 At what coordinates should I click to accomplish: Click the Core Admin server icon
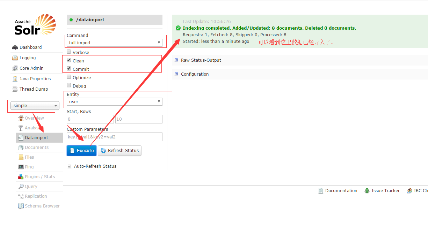(15, 68)
